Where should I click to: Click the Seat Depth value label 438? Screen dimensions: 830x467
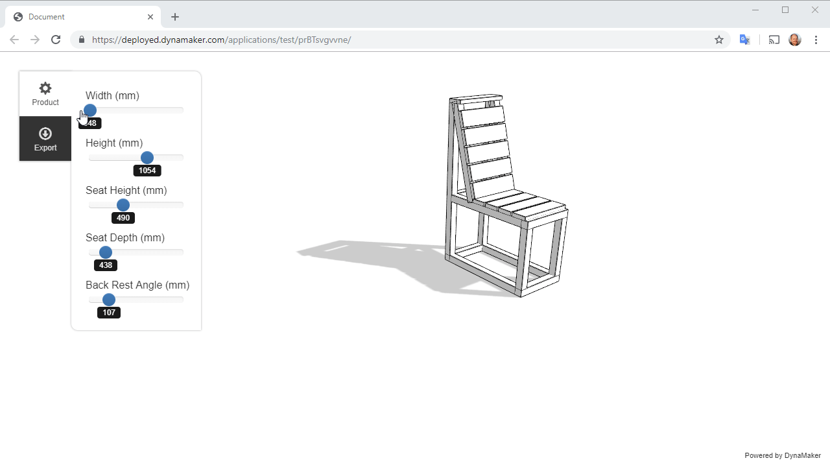[106, 265]
